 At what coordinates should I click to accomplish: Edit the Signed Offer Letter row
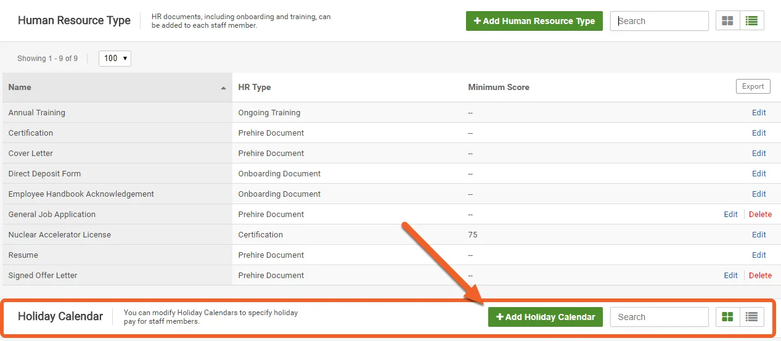(730, 276)
